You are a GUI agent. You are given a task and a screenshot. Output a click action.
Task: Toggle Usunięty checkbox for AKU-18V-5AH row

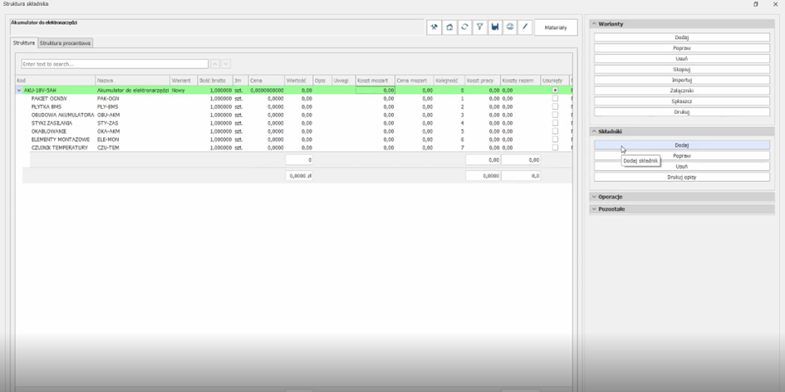[555, 90]
